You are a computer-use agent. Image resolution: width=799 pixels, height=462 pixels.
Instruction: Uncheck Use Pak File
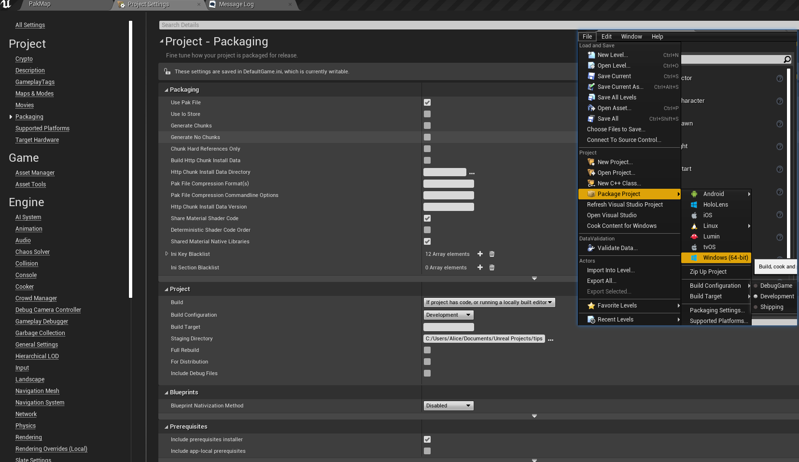click(427, 102)
